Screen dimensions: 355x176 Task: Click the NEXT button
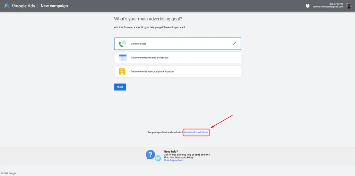pos(120,87)
